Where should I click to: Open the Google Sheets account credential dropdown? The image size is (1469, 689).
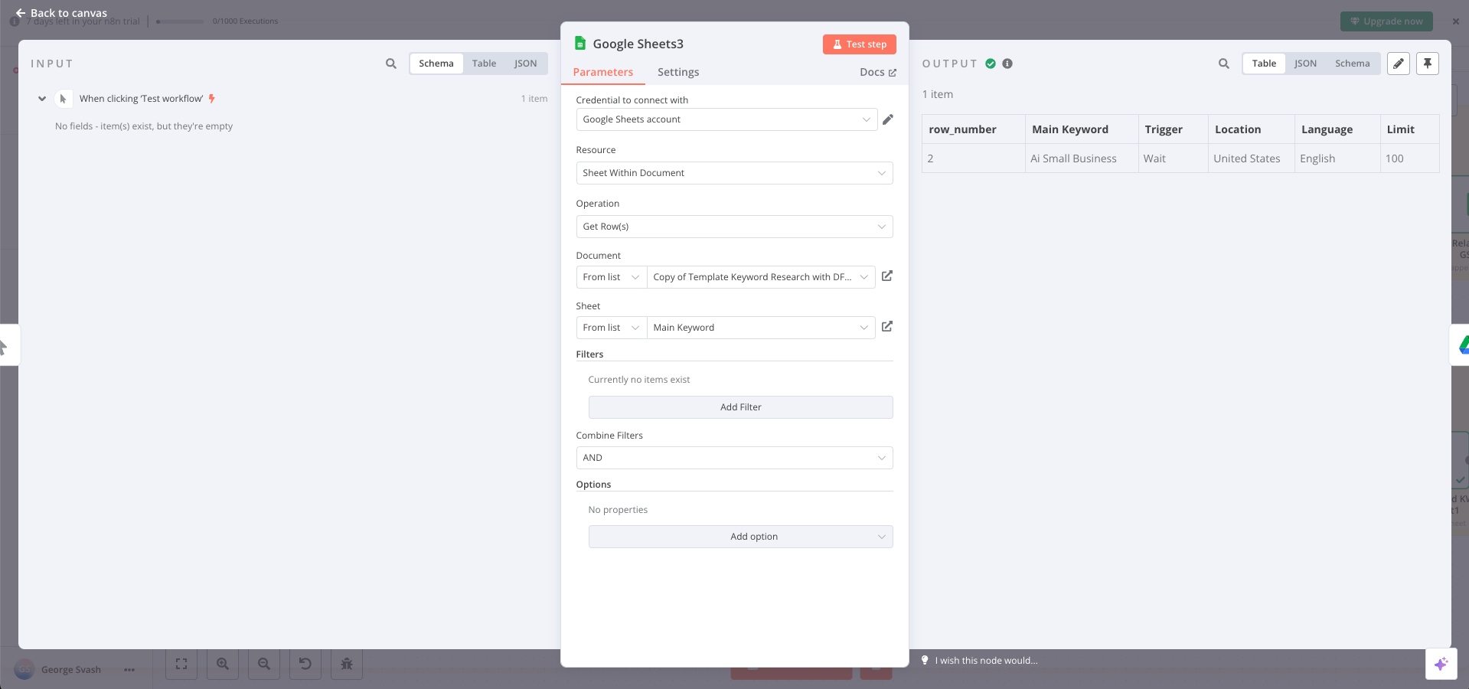point(726,119)
